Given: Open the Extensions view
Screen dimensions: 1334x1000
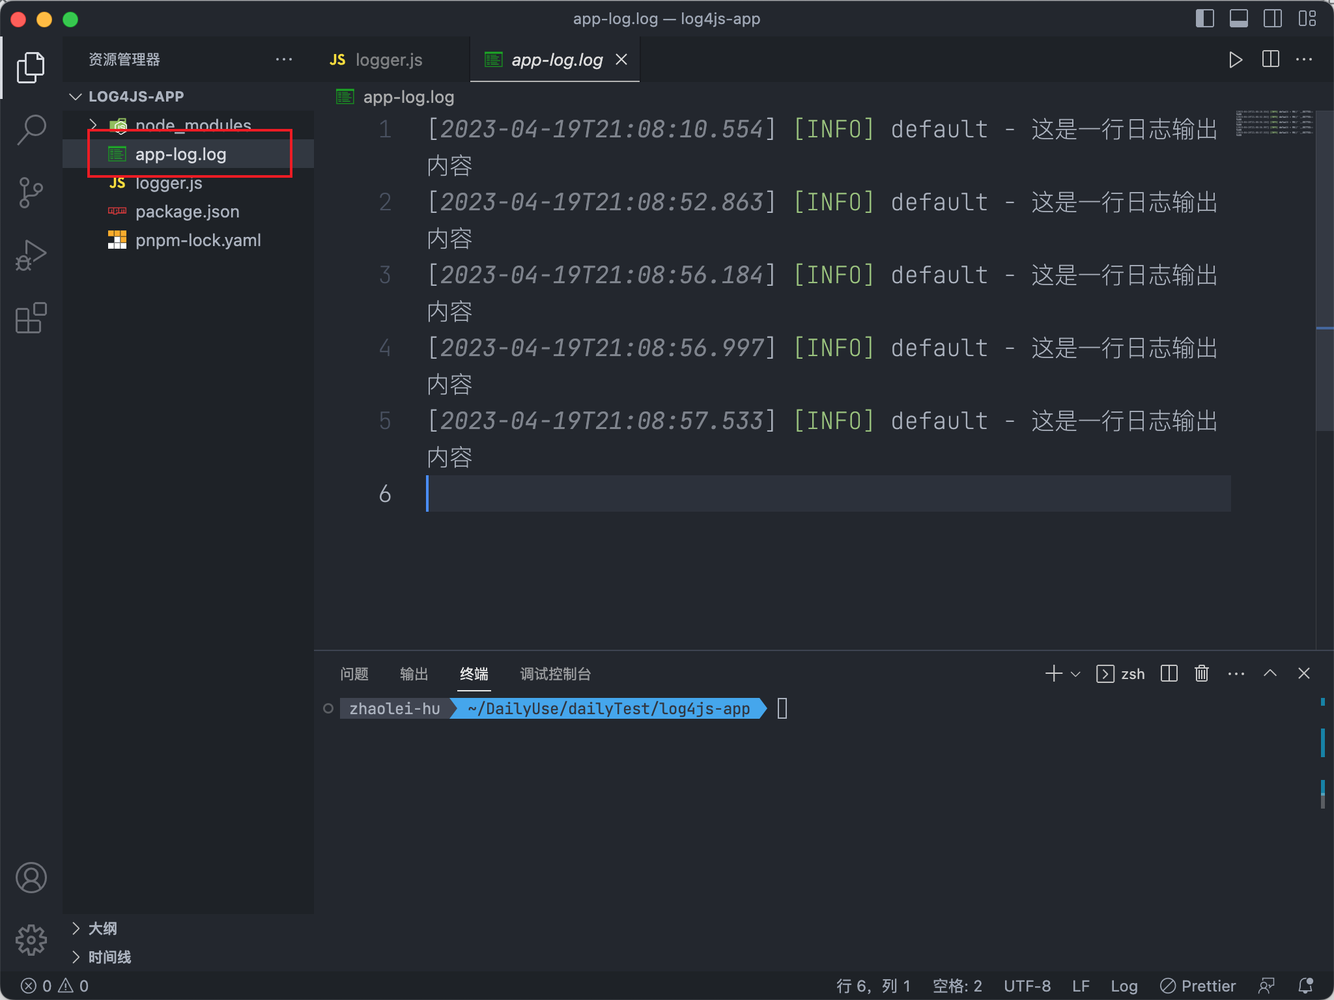Looking at the screenshot, I should pos(31,318).
